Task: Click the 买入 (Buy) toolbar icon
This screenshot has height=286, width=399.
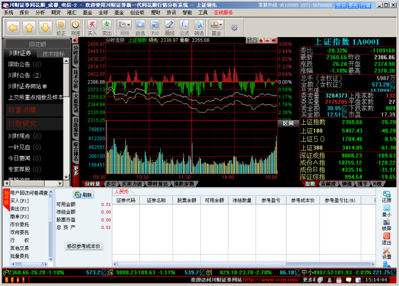Action: [x=92, y=26]
